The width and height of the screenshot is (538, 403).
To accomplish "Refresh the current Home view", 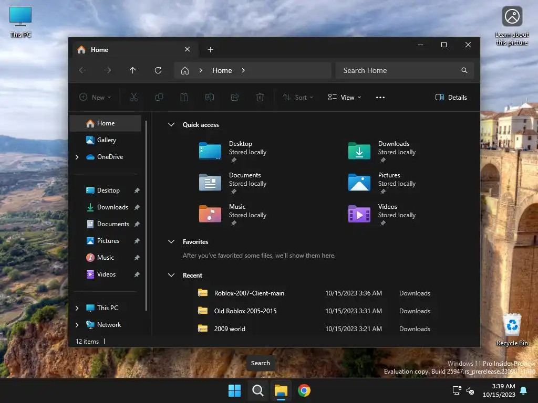I will pyautogui.click(x=158, y=70).
